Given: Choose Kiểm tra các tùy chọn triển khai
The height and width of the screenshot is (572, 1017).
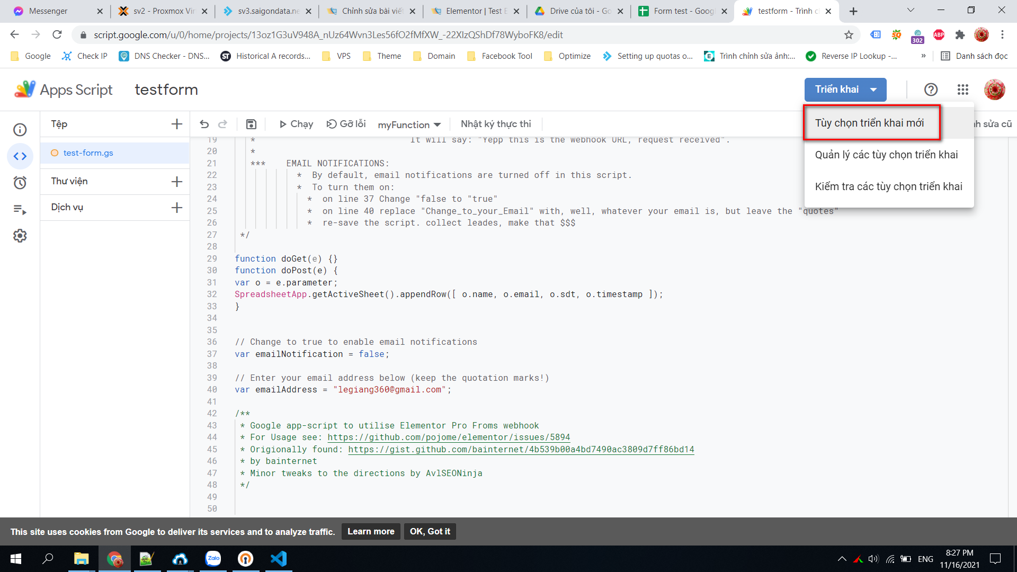Looking at the screenshot, I should click(x=889, y=186).
